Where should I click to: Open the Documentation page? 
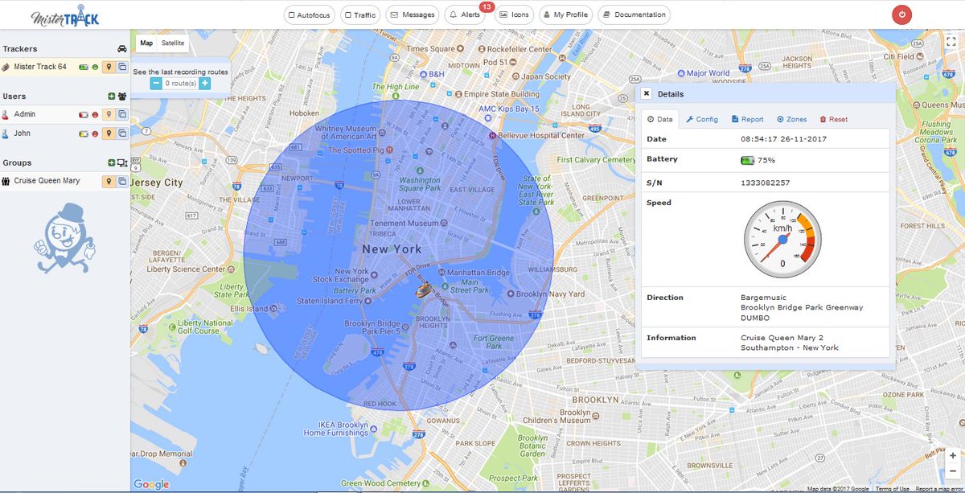click(634, 14)
